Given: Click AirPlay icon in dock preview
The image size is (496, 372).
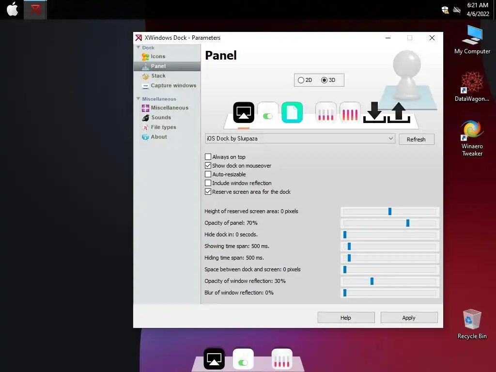Looking at the screenshot, I should pos(244,112).
